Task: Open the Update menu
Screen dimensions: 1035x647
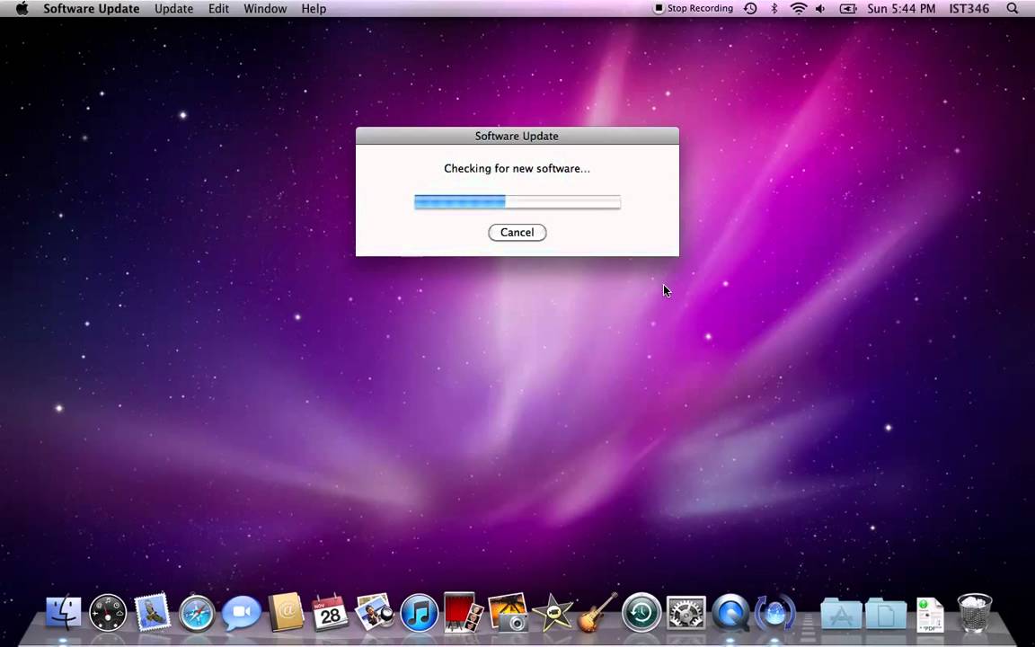Action: tap(173, 9)
